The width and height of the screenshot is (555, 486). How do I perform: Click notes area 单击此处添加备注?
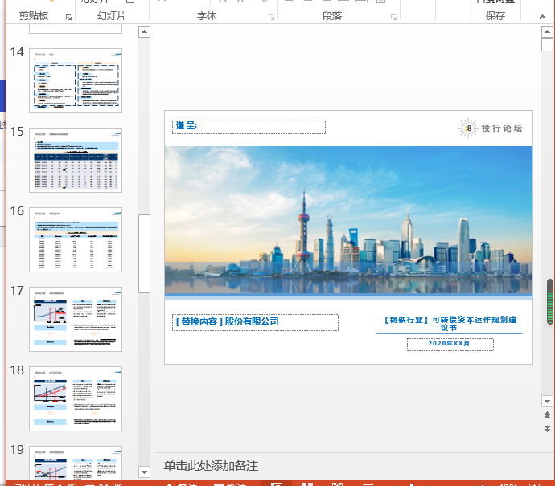coord(211,466)
